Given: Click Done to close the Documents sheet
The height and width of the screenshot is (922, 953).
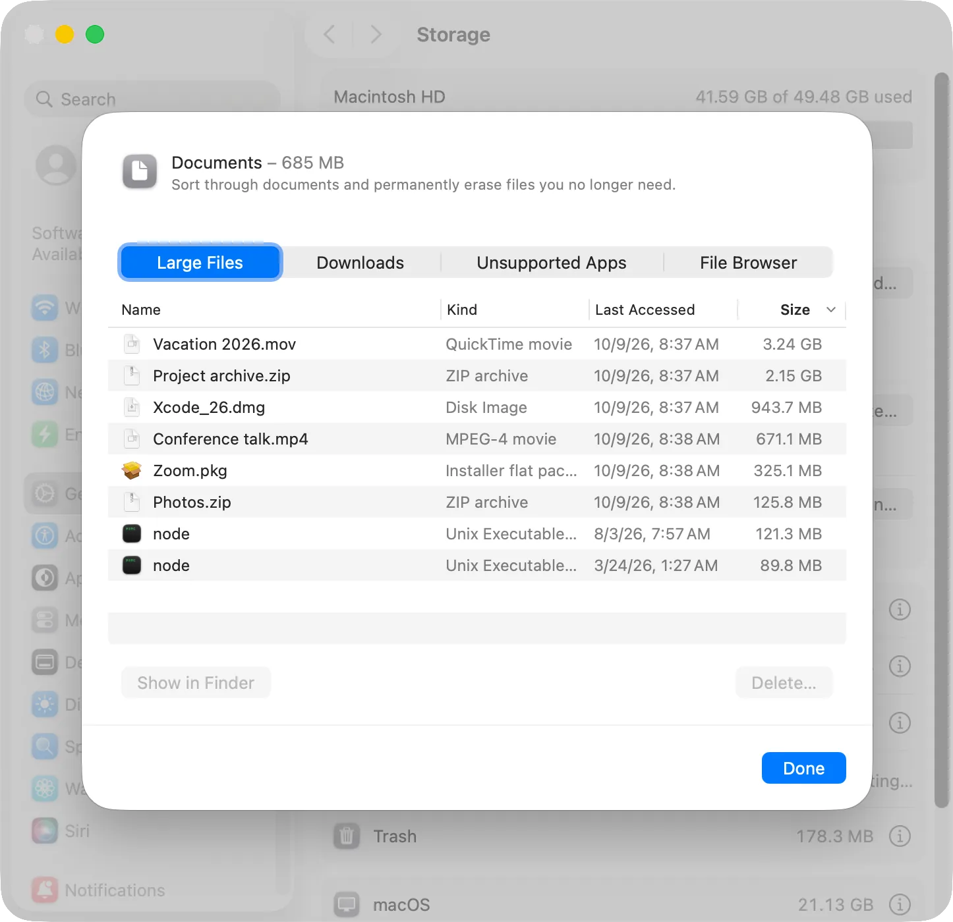Looking at the screenshot, I should pos(804,768).
